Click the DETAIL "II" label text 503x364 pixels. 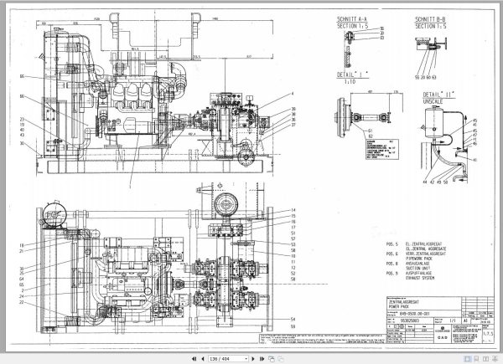point(438,95)
